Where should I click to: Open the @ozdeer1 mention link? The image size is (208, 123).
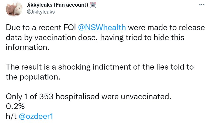[36, 116]
